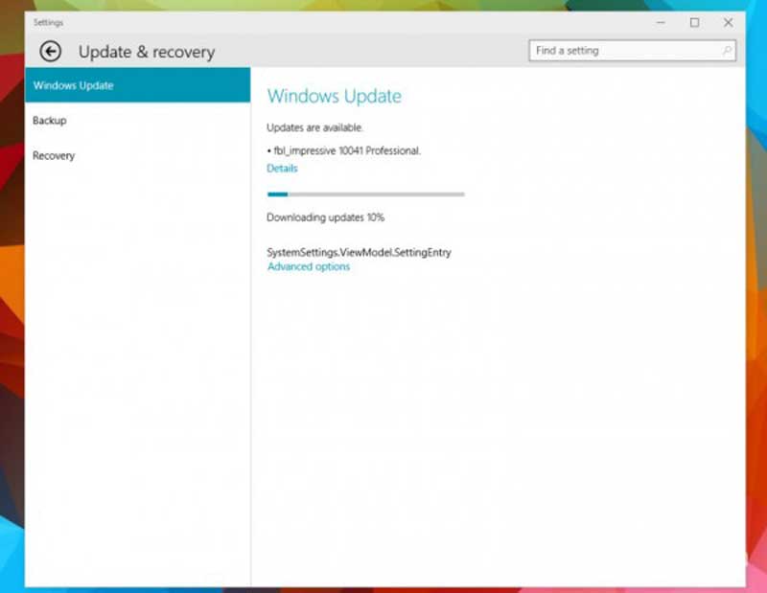Viewport: 767px width, 593px height.
Task: Open the Recovery section
Action: (137, 155)
